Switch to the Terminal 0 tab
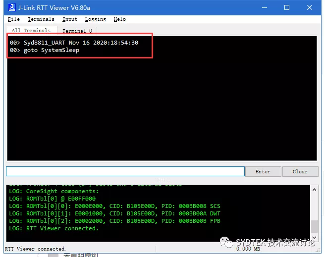The width and height of the screenshot is (325, 257). [77, 31]
